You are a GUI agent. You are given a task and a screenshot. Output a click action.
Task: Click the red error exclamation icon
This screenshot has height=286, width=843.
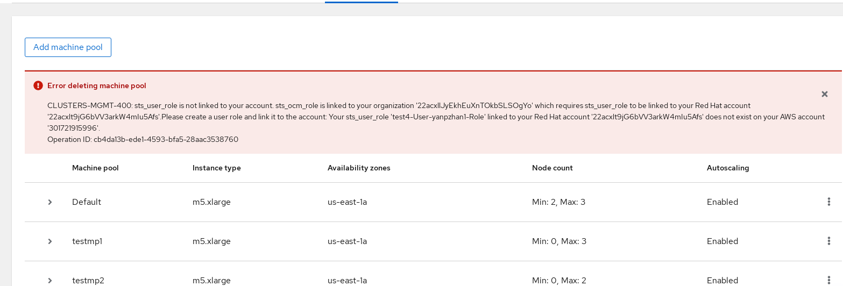coord(38,85)
